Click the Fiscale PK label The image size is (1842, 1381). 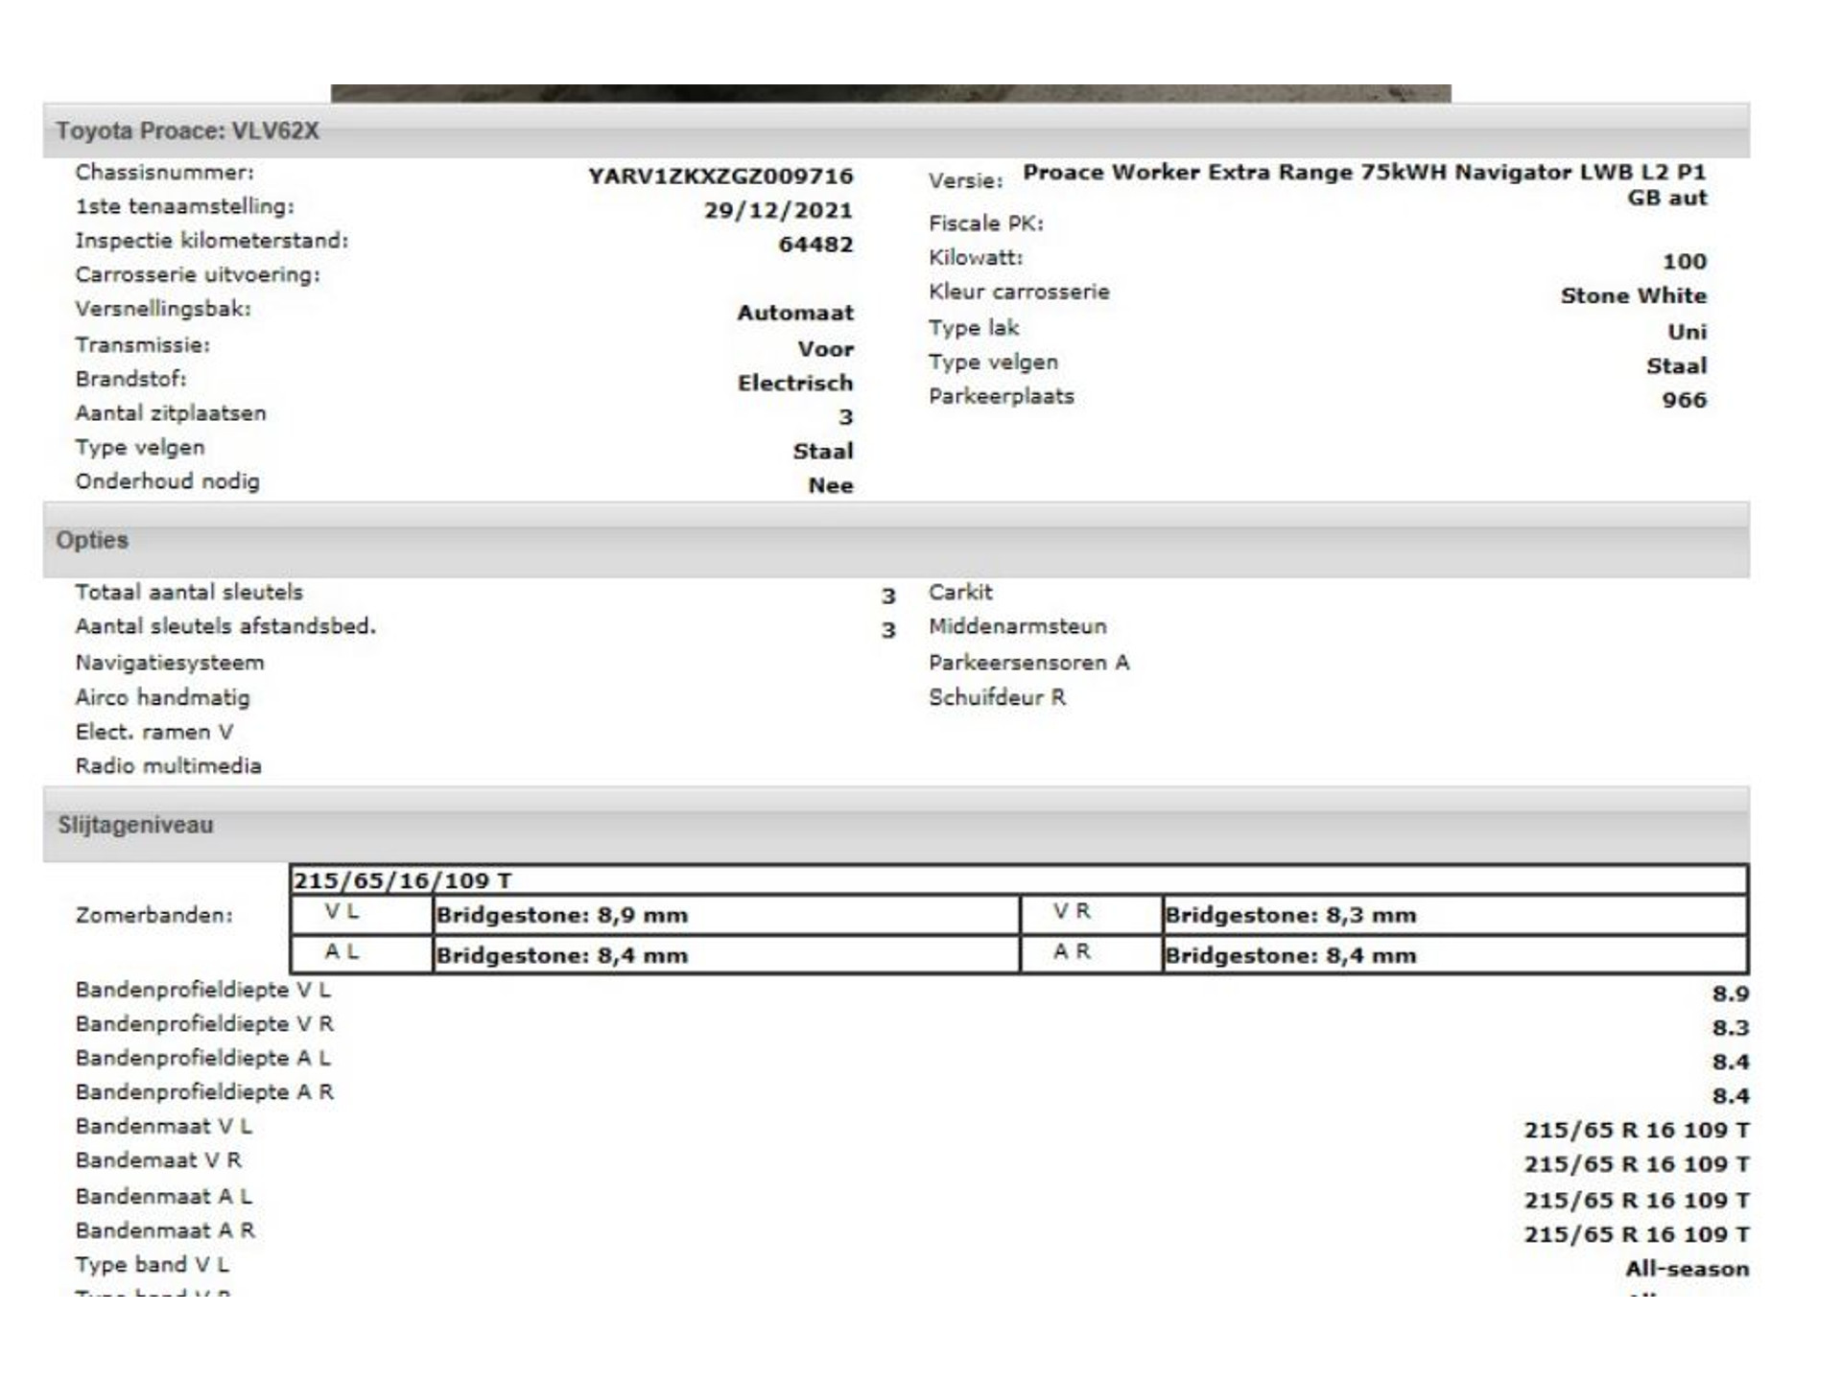(x=985, y=223)
